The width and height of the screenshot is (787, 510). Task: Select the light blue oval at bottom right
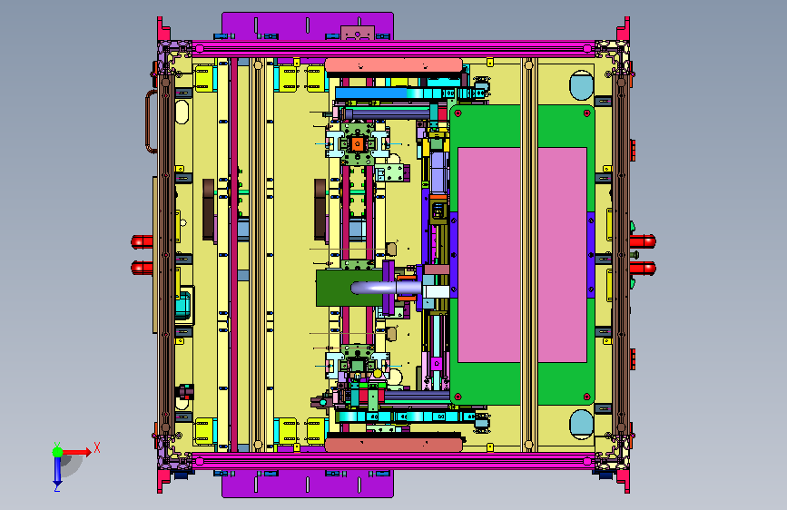(x=581, y=425)
